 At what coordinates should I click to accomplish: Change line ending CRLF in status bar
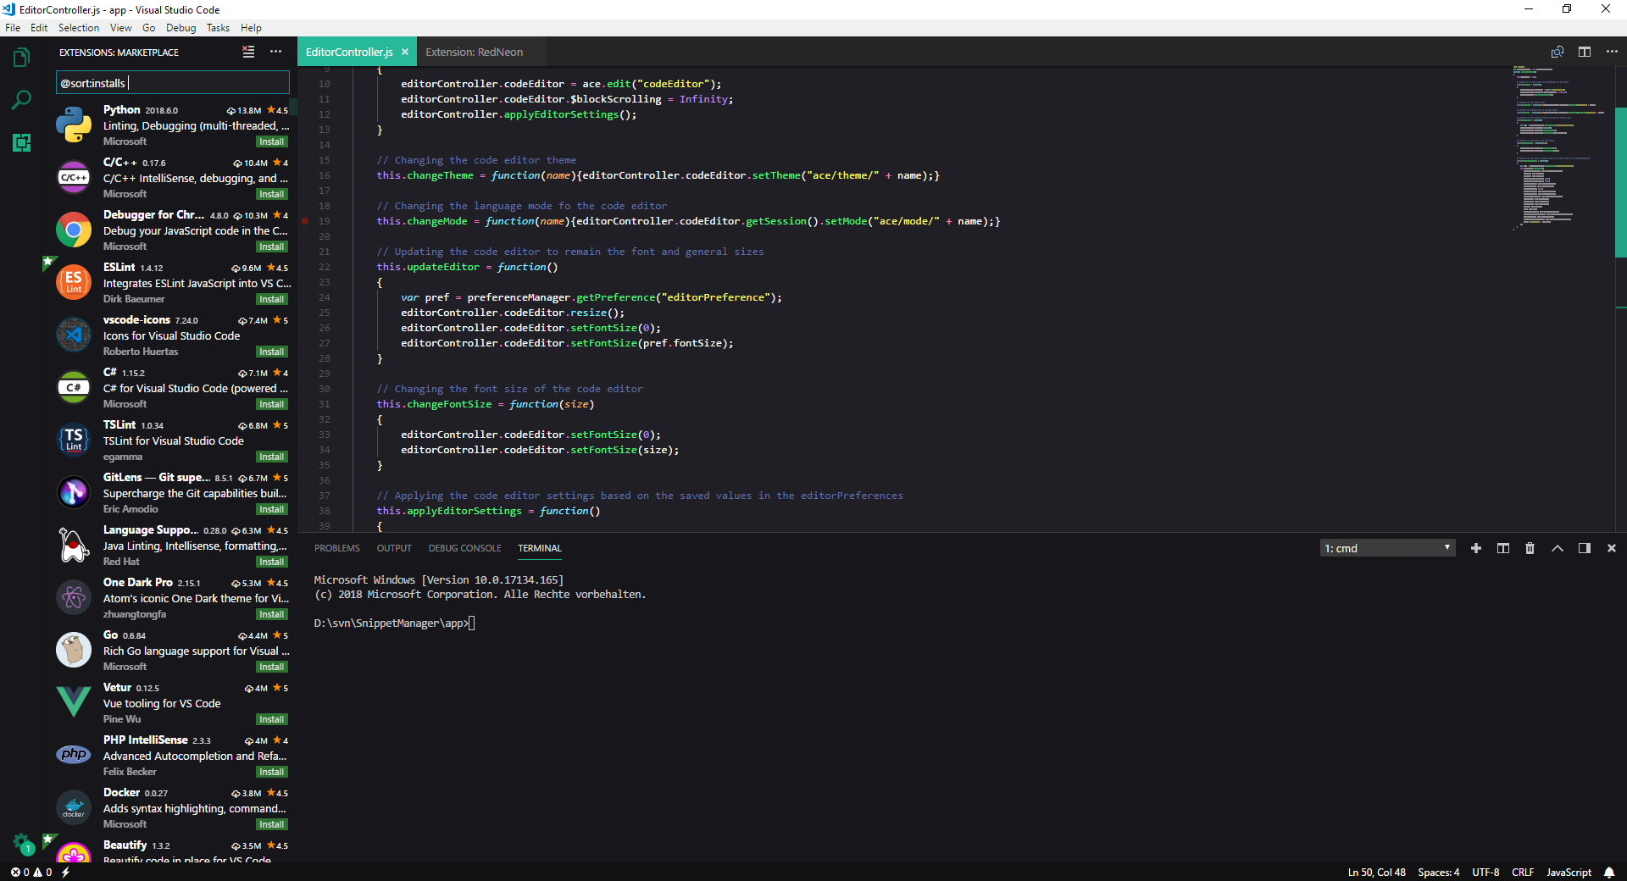point(1523,872)
